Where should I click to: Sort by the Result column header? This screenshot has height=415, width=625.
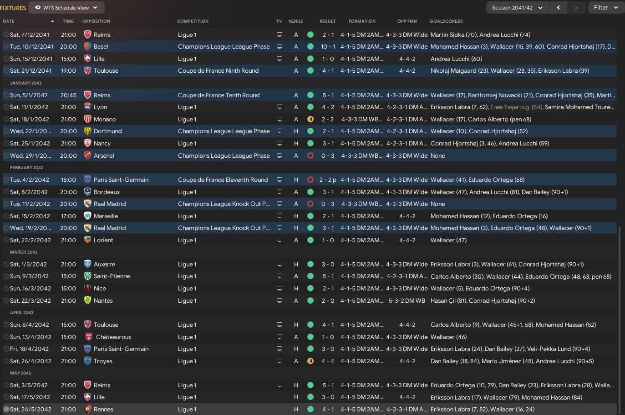[328, 21]
